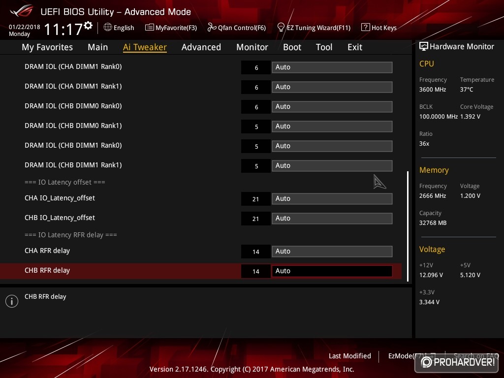Choose English language option
504x378 pixels.
tap(124, 28)
